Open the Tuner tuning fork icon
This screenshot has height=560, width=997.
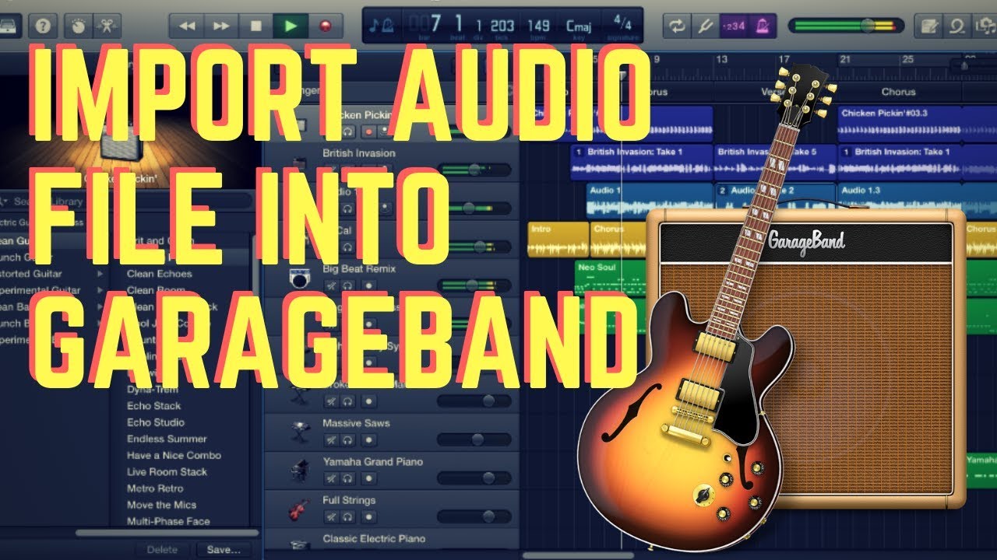tap(704, 26)
